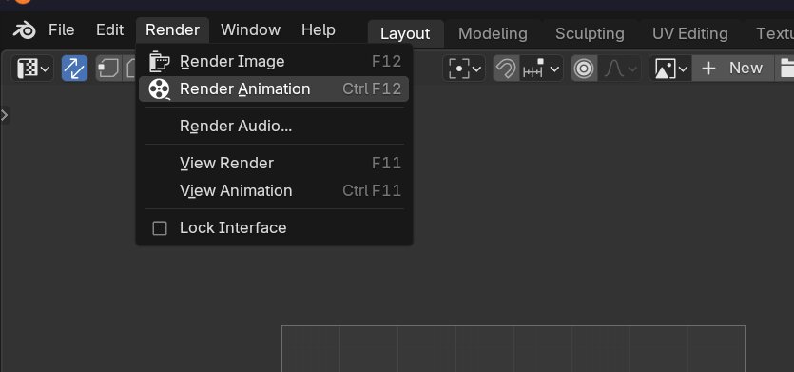Switch to the Modeling workspace tab

pyautogui.click(x=493, y=34)
